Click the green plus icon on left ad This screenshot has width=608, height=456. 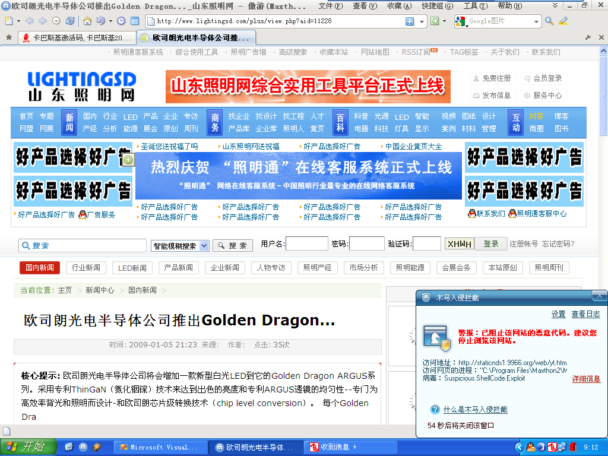128,159
